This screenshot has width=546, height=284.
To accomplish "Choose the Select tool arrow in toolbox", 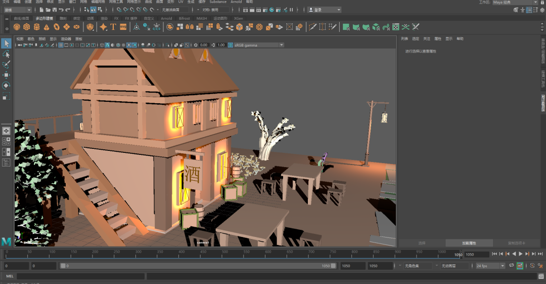I will pos(6,43).
